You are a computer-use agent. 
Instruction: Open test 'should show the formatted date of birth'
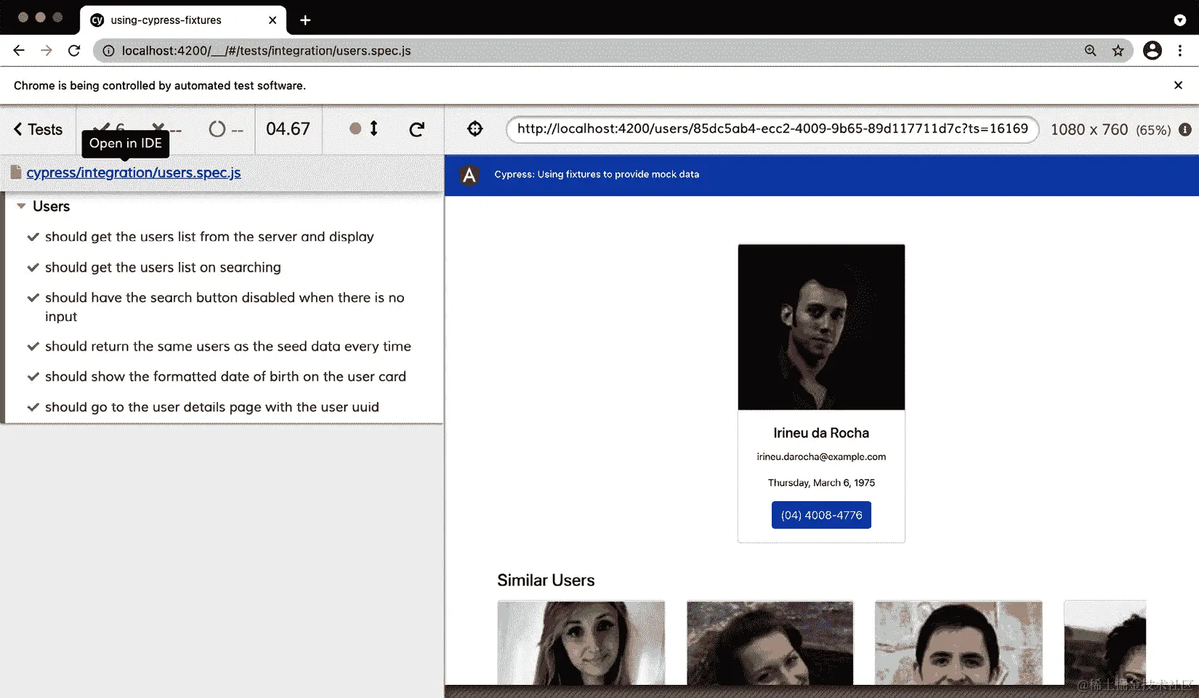[225, 376]
